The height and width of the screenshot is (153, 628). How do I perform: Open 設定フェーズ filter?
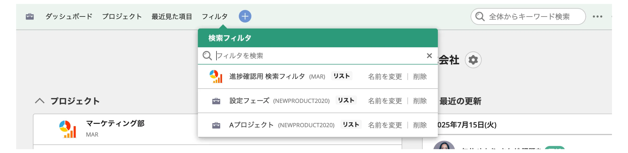click(x=249, y=101)
